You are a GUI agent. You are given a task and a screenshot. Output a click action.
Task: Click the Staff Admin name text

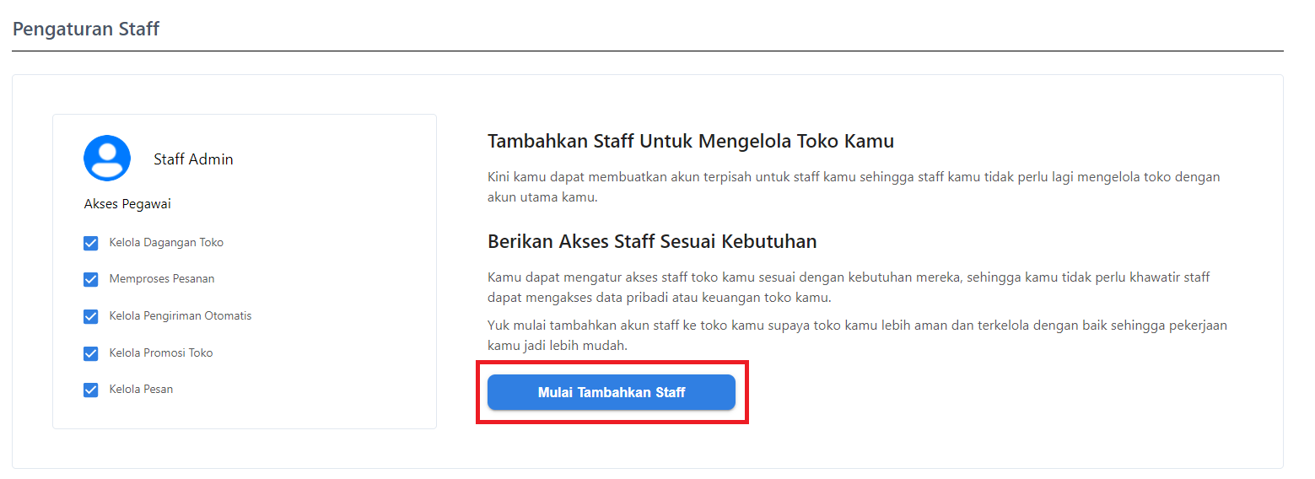coord(193,159)
